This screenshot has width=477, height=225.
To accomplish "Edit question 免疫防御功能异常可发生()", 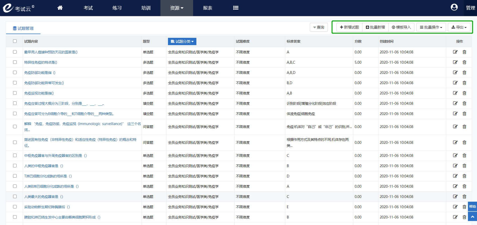I will pyautogui.click(x=455, y=83).
